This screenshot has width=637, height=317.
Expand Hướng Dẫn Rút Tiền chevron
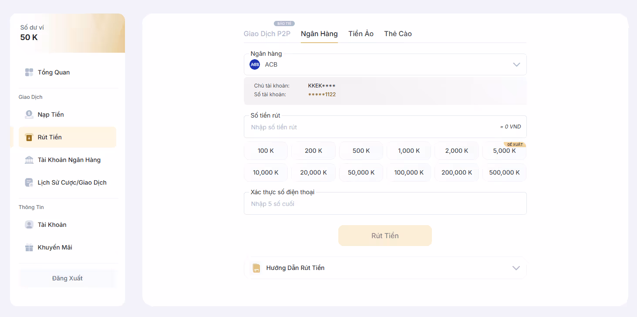coord(516,268)
